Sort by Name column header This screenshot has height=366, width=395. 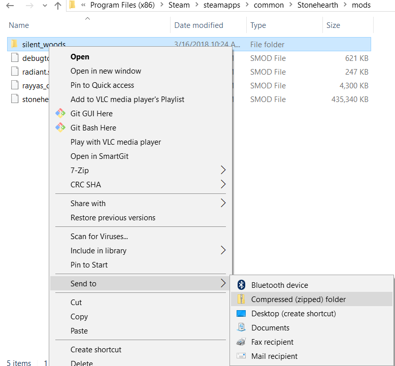click(x=19, y=25)
